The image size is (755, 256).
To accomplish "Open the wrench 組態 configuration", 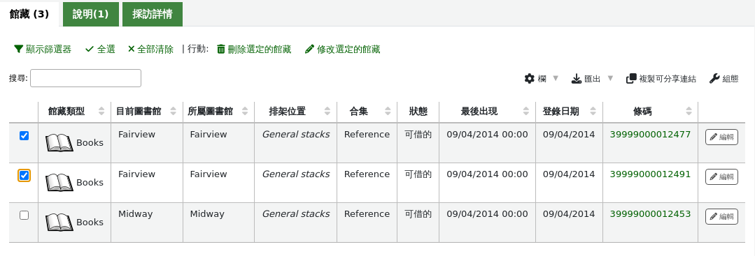I will point(714,79).
